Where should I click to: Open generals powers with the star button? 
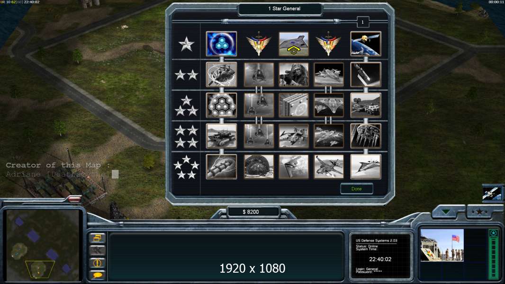(x=479, y=212)
